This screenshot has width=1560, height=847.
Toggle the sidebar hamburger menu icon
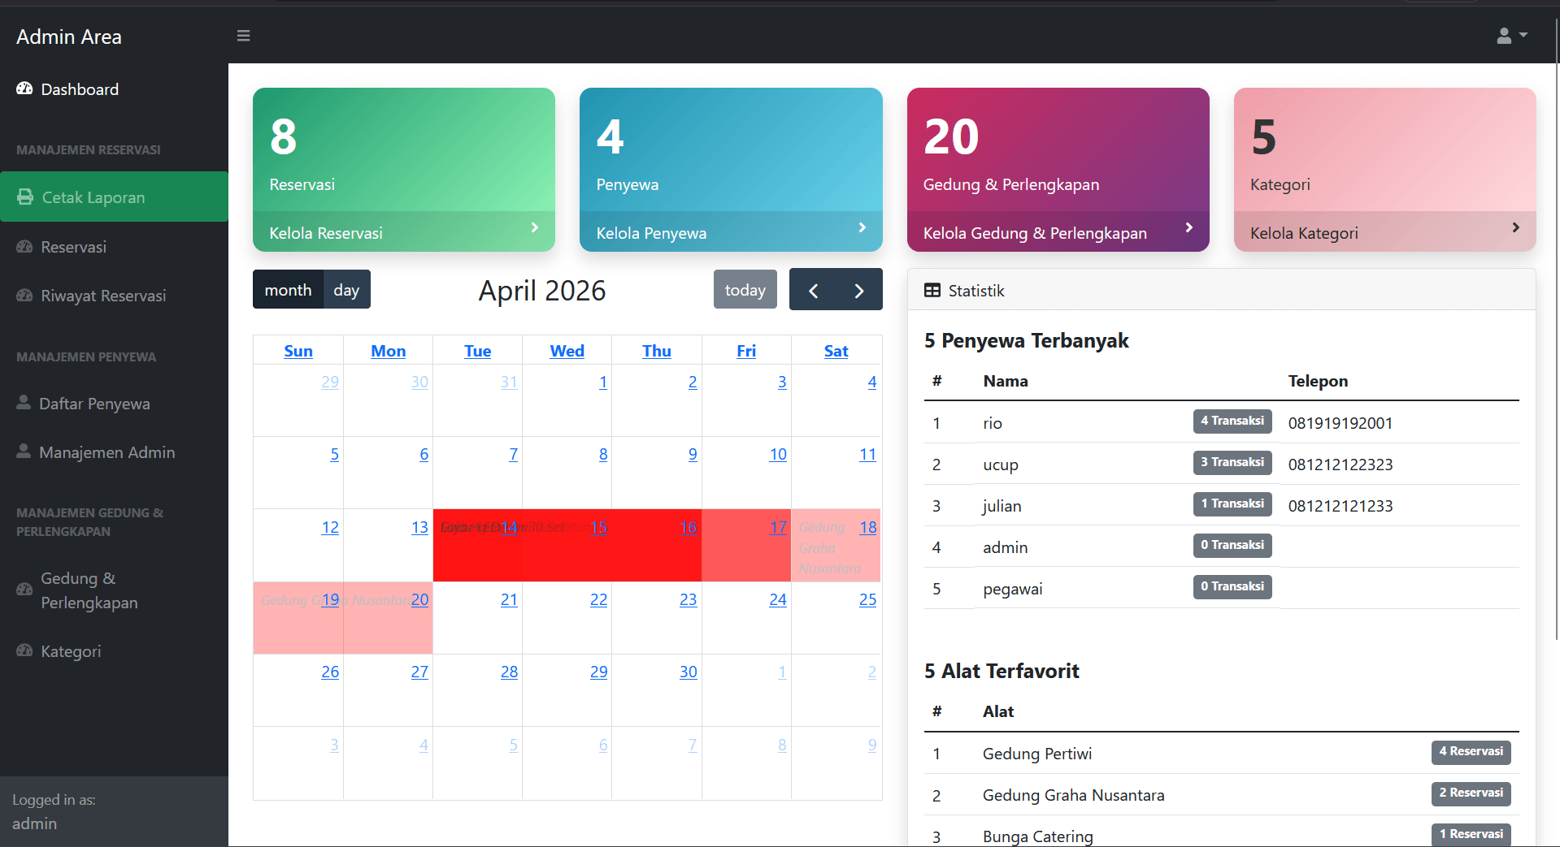pyautogui.click(x=243, y=36)
